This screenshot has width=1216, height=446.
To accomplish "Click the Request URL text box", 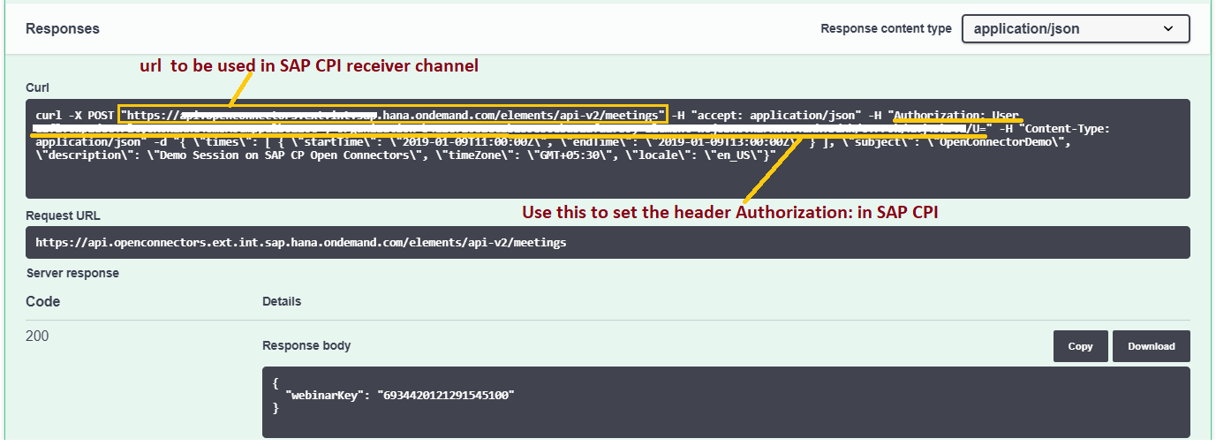I will pos(608,242).
